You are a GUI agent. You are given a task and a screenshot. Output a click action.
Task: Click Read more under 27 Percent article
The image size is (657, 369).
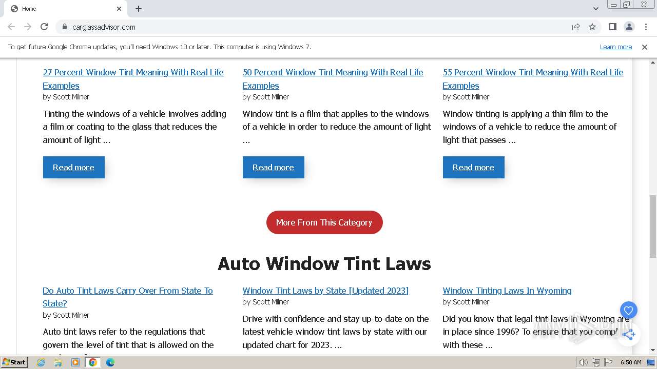(x=73, y=167)
